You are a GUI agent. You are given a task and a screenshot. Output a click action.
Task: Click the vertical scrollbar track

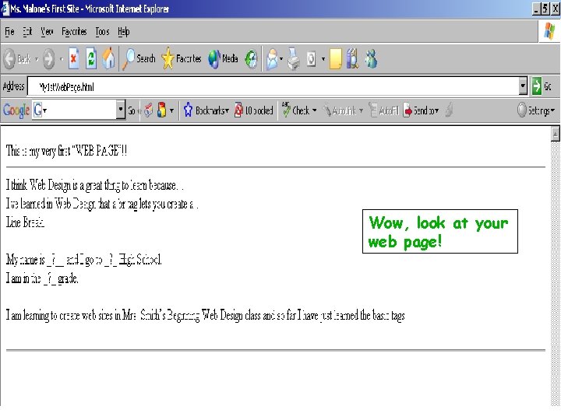[556, 273]
